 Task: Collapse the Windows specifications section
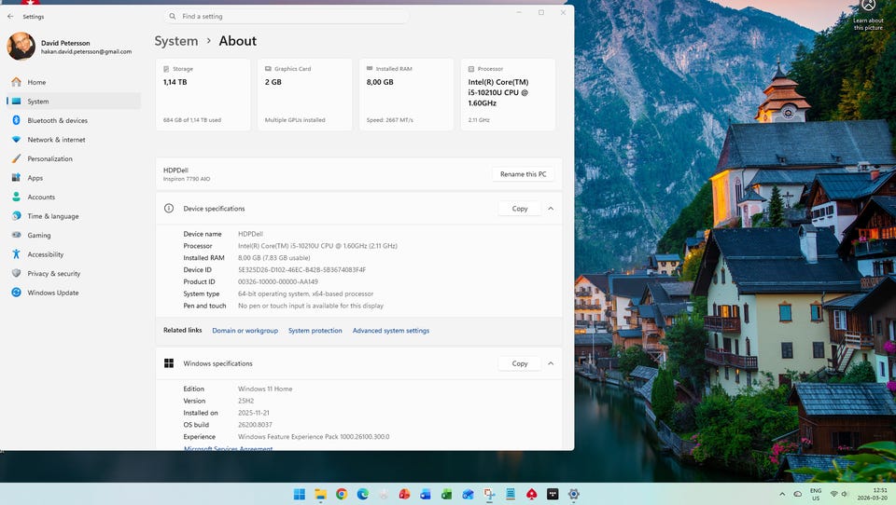point(551,363)
